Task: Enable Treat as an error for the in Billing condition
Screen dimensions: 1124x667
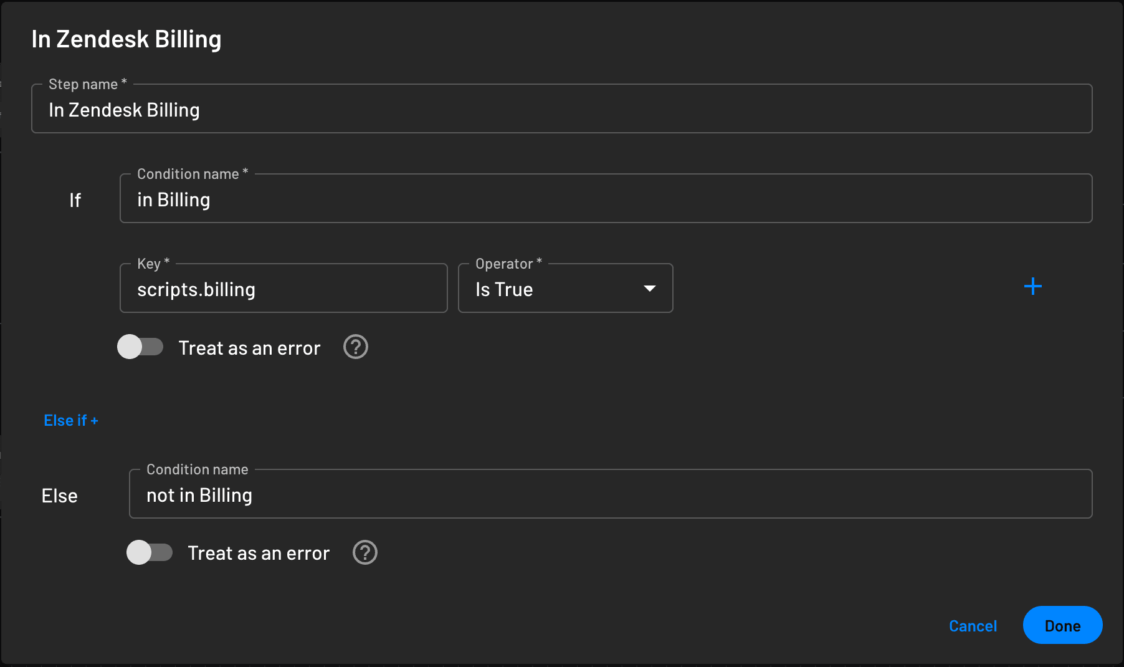Action: [x=140, y=347]
